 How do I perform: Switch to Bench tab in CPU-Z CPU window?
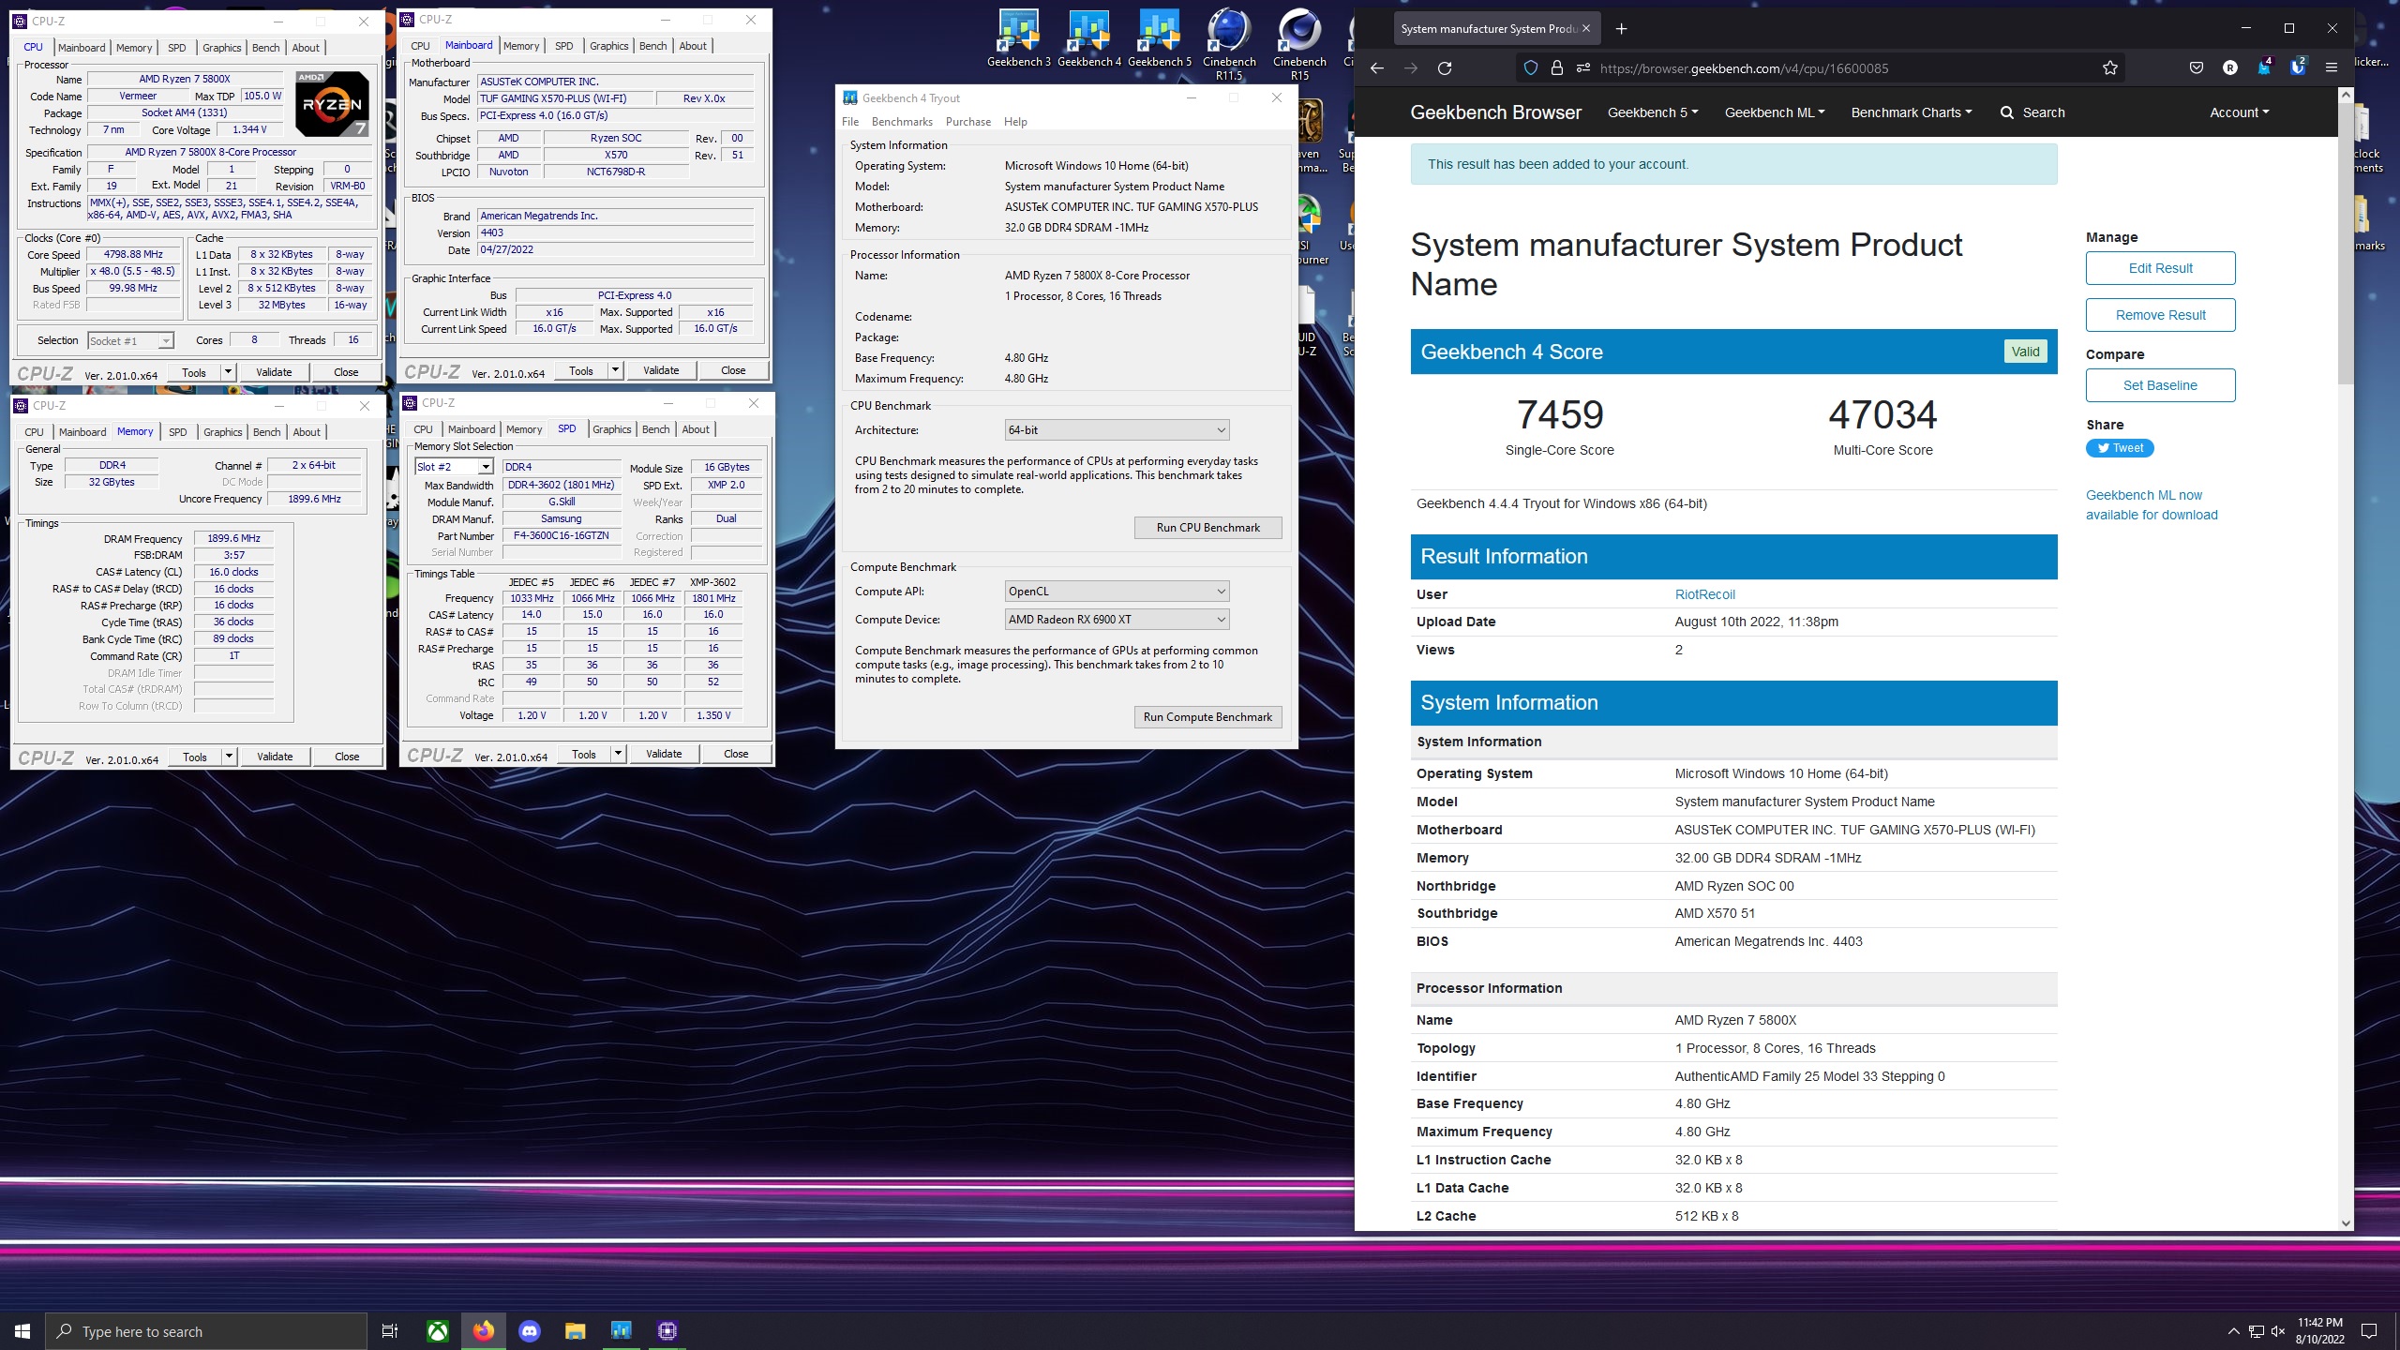266,48
